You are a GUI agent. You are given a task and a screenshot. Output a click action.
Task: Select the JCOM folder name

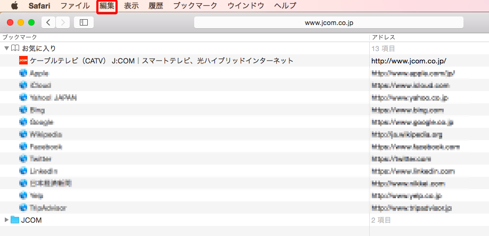pyautogui.click(x=31, y=220)
